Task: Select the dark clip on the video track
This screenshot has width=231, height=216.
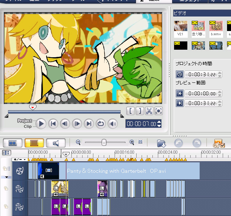Action: [48, 171]
